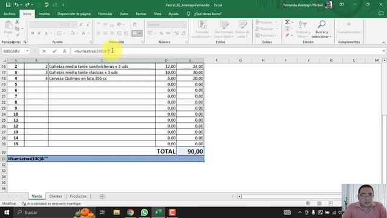Expand the formula bar chevron
The width and height of the screenshot is (387, 218).
tap(383, 51)
